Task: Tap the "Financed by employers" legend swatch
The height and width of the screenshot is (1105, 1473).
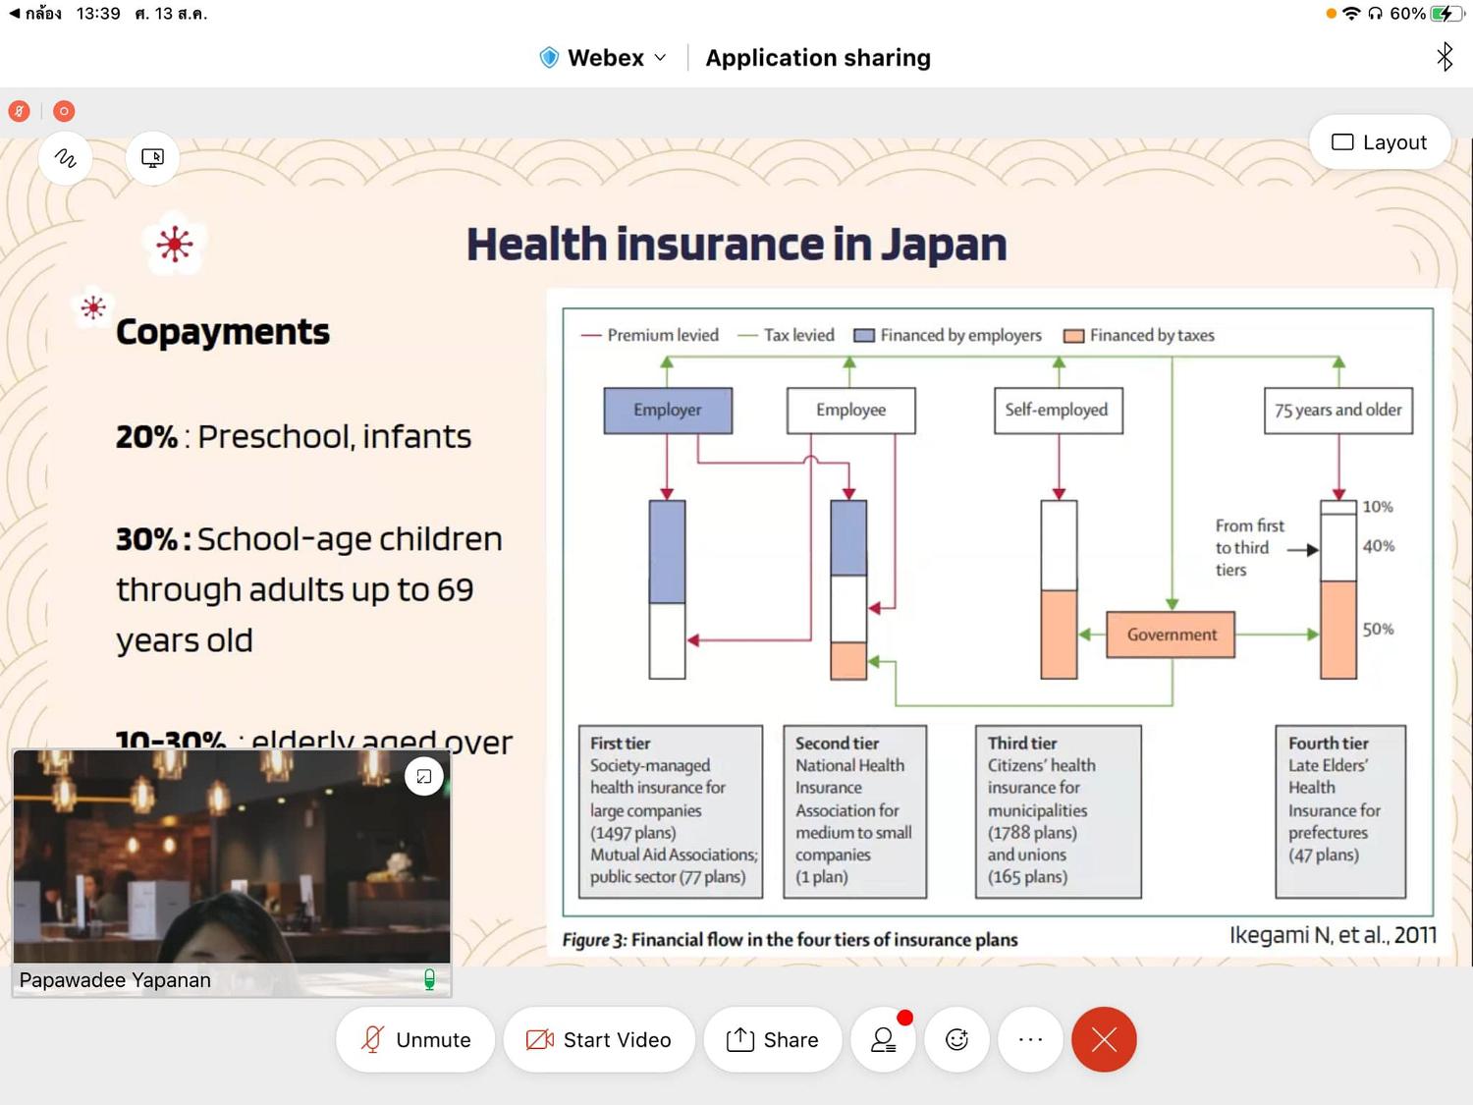Action: click(x=864, y=336)
